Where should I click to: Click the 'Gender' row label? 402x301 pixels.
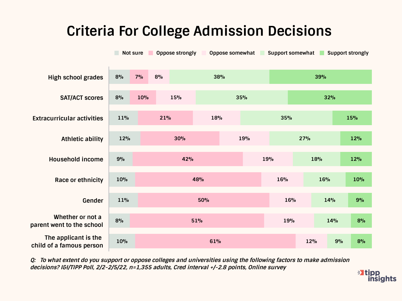(93, 201)
